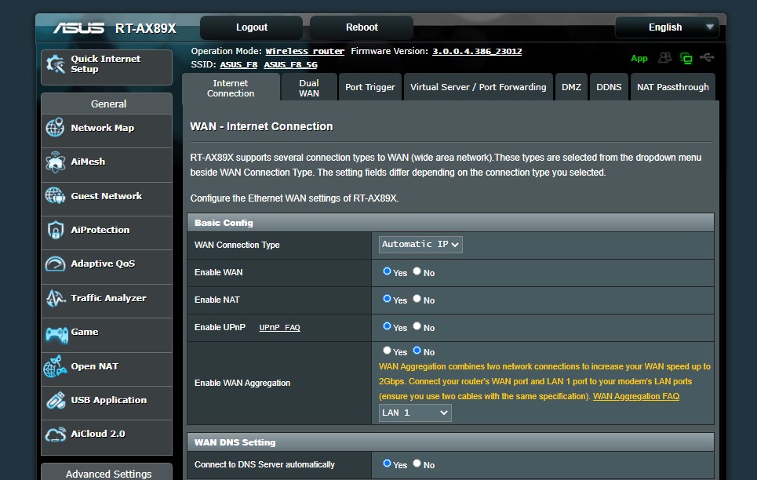Select No for automatic DNS server connection
757x480 pixels.
pos(417,464)
